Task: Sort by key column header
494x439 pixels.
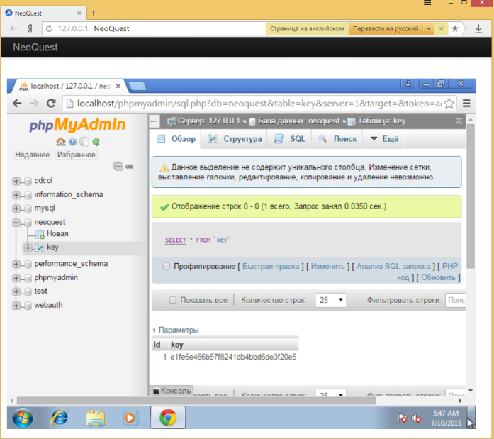Action: tap(176, 345)
